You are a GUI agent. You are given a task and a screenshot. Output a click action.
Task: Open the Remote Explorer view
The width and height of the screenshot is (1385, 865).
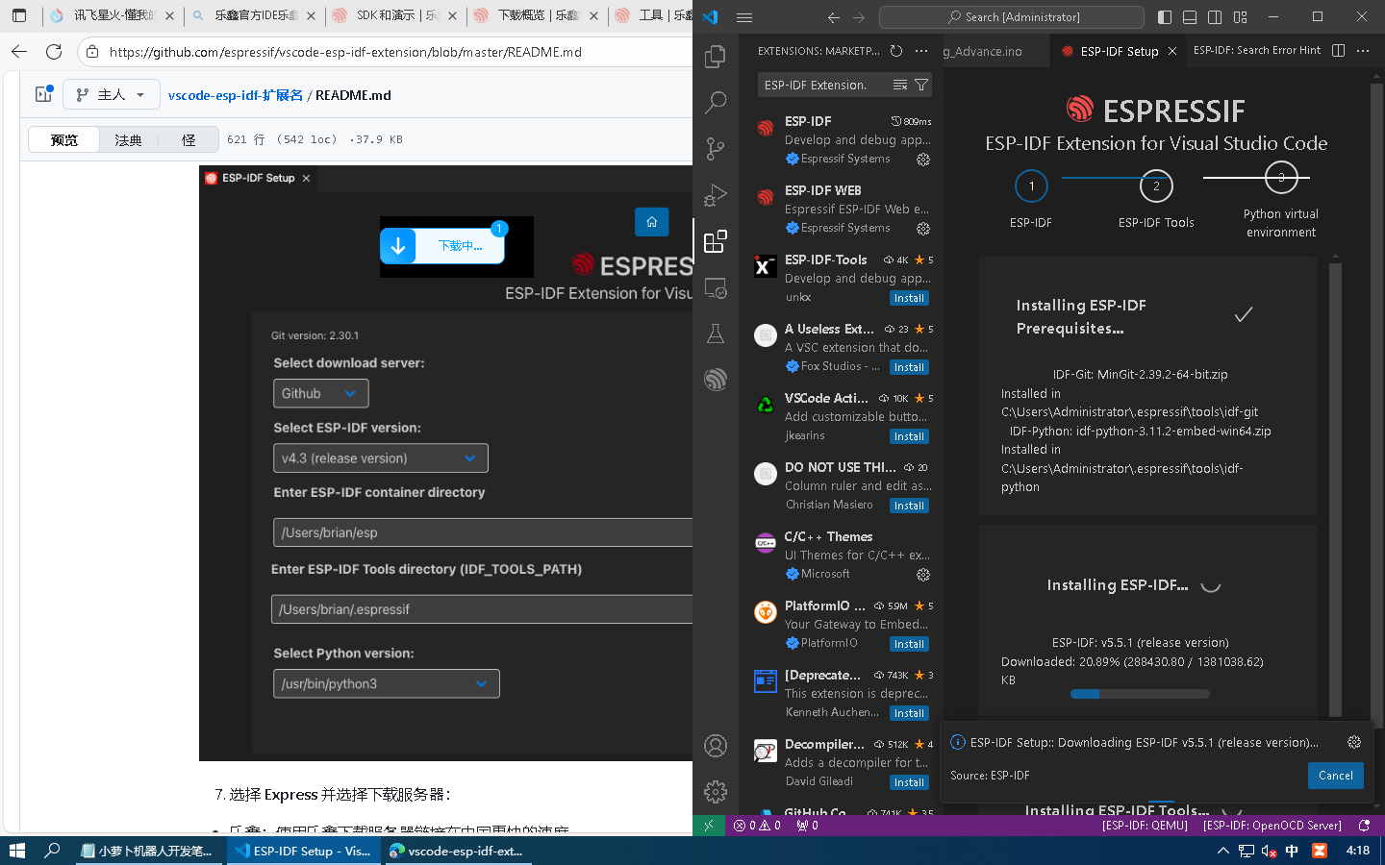(x=715, y=287)
